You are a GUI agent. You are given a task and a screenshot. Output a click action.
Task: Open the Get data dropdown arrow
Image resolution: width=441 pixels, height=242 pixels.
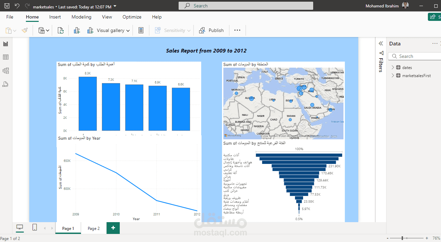(47, 31)
